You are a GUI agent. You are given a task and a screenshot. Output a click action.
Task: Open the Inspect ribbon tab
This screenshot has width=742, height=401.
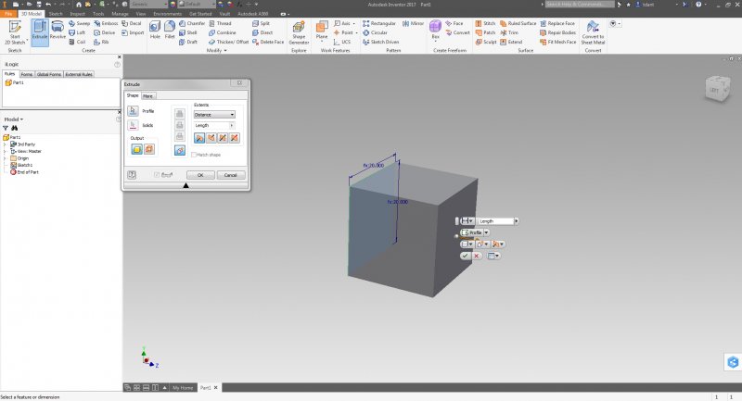click(77, 14)
